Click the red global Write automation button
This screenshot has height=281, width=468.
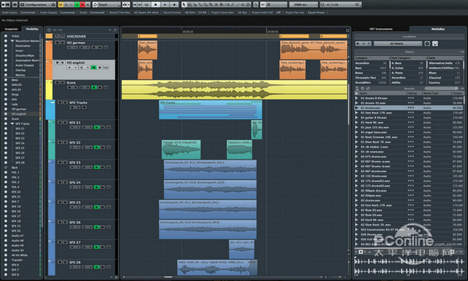[x=83, y=5]
